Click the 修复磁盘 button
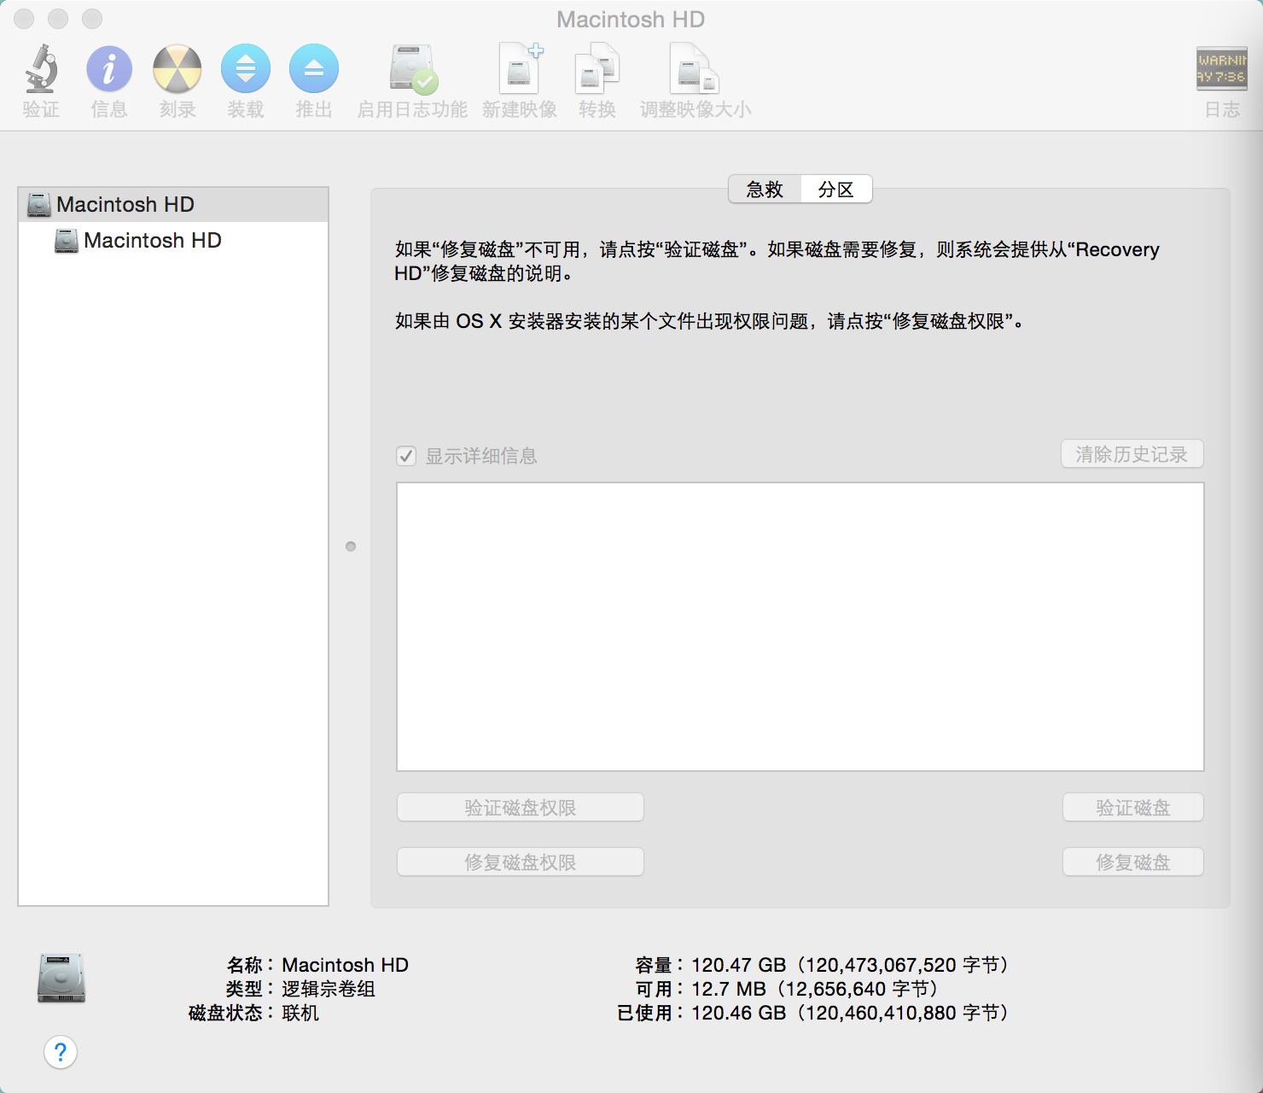 coord(1132,862)
